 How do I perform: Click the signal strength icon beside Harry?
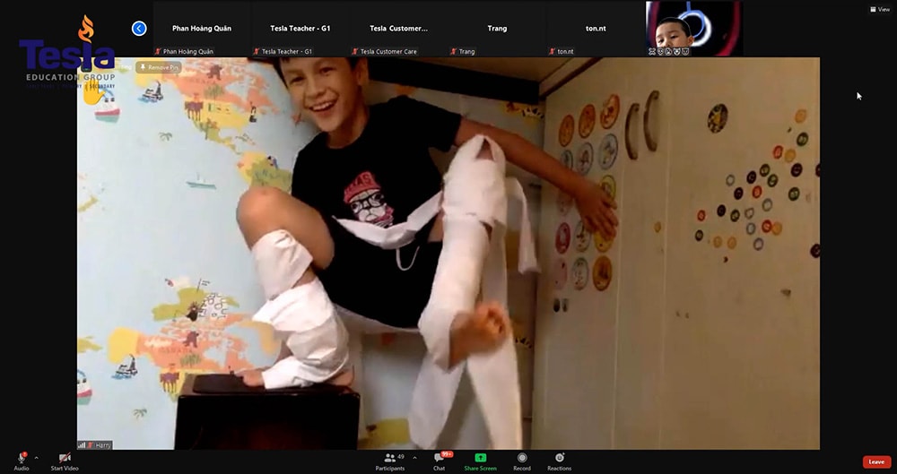point(83,444)
